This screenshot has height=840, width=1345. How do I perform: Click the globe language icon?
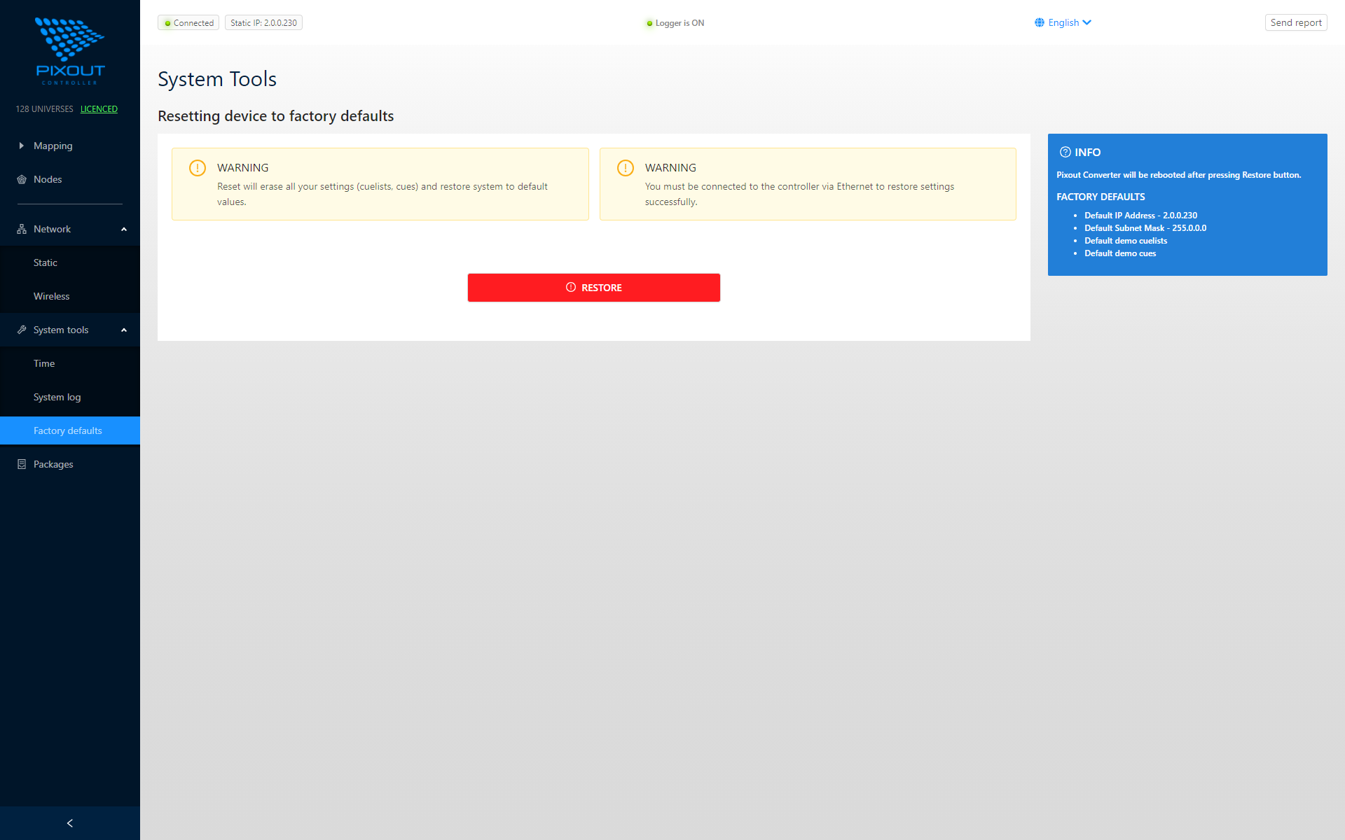point(1040,22)
